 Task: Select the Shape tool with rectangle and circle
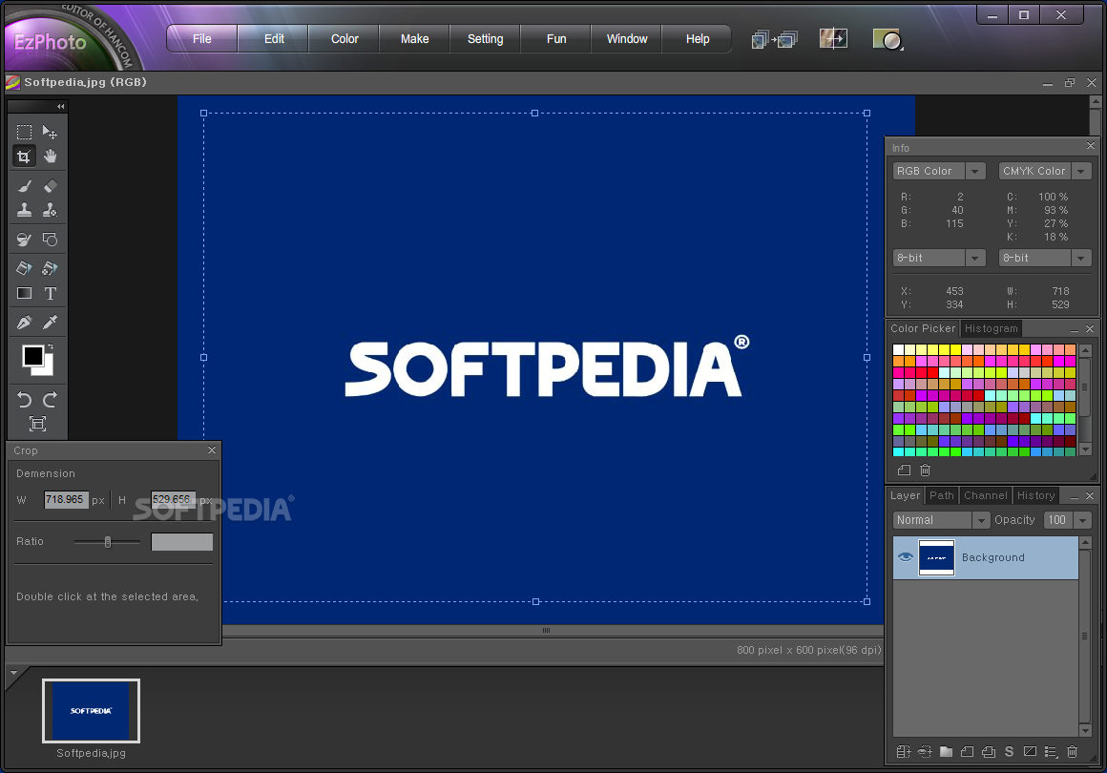click(51, 240)
